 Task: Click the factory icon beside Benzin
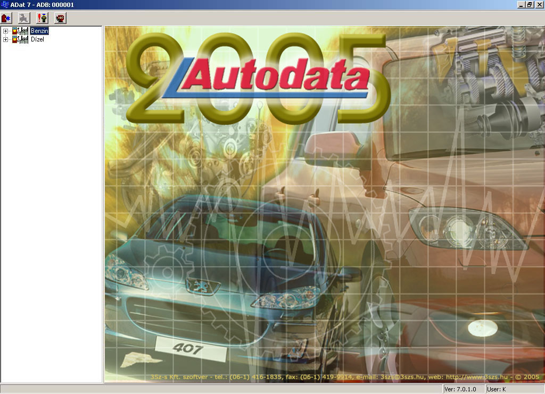click(x=24, y=31)
